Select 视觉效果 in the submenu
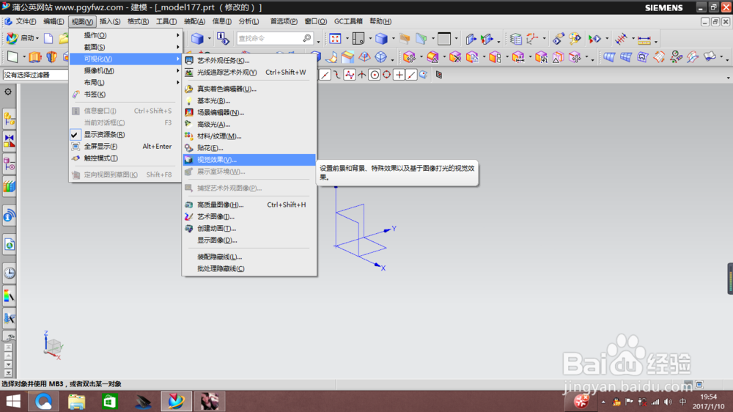The image size is (733, 412). [x=249, y=160]
